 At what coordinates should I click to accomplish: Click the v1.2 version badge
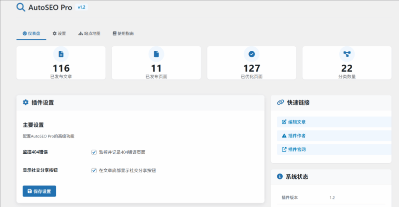tap(82, 7)
